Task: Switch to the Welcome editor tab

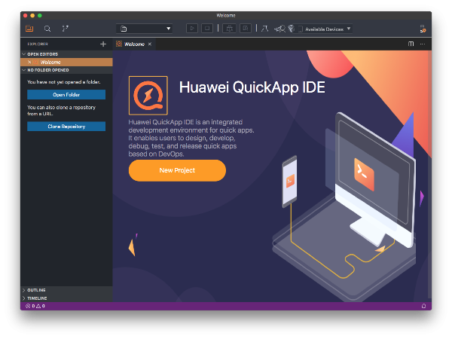Action: (134, 44)
